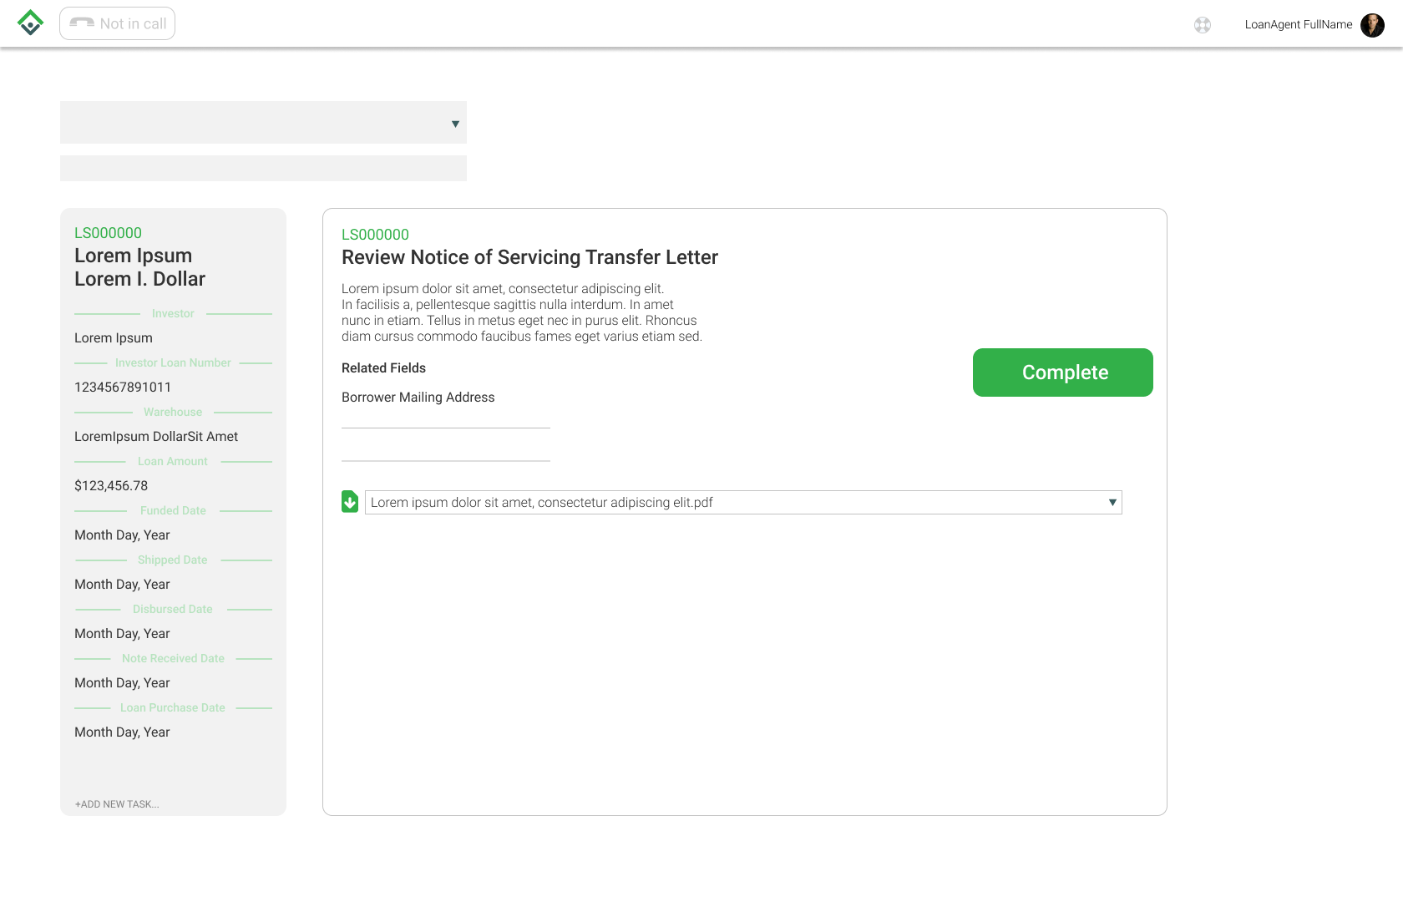
Task: Select the Investor Loan Number value 1234567891011
Action: 123,388
